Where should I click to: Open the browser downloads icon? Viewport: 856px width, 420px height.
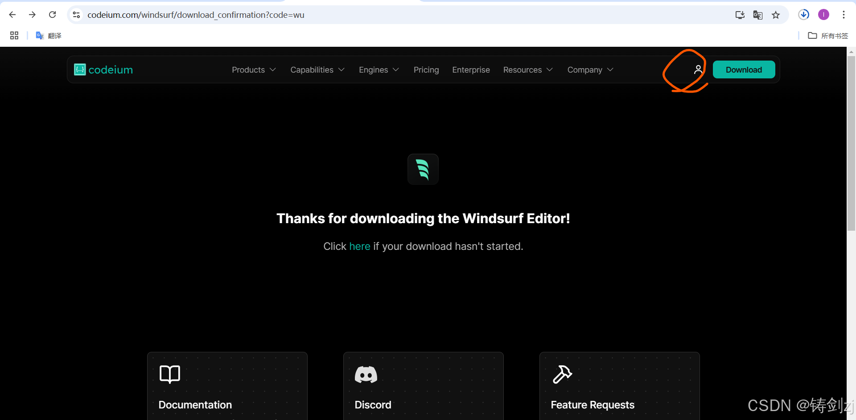804,15
